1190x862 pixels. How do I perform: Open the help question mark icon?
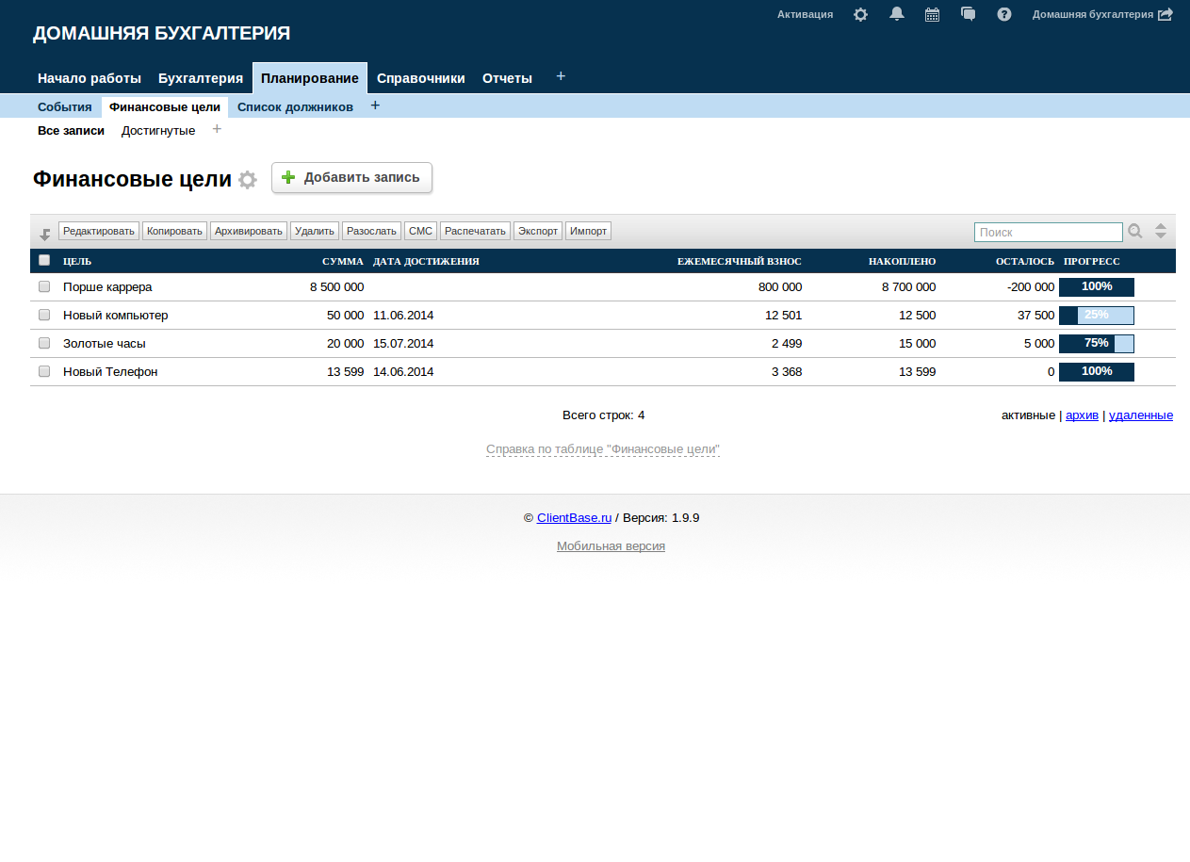click(1004, 15)
